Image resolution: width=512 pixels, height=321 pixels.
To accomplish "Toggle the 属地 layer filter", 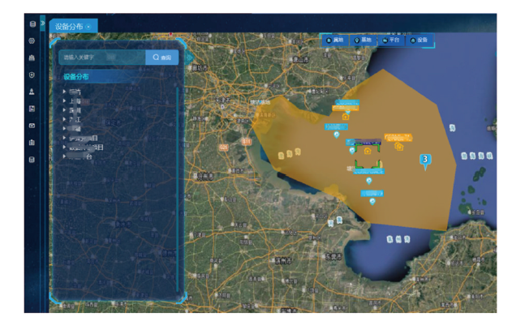I will coord(335,41).
